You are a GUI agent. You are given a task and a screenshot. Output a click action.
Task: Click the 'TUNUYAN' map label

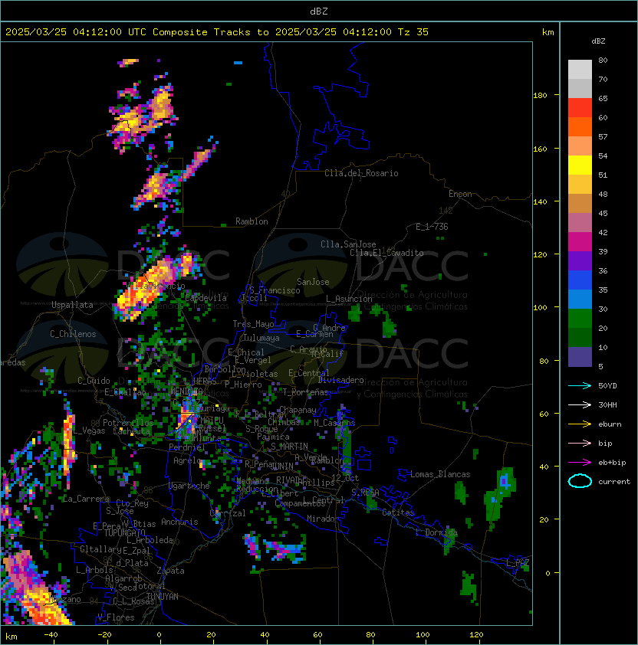(x=163, y=597)
